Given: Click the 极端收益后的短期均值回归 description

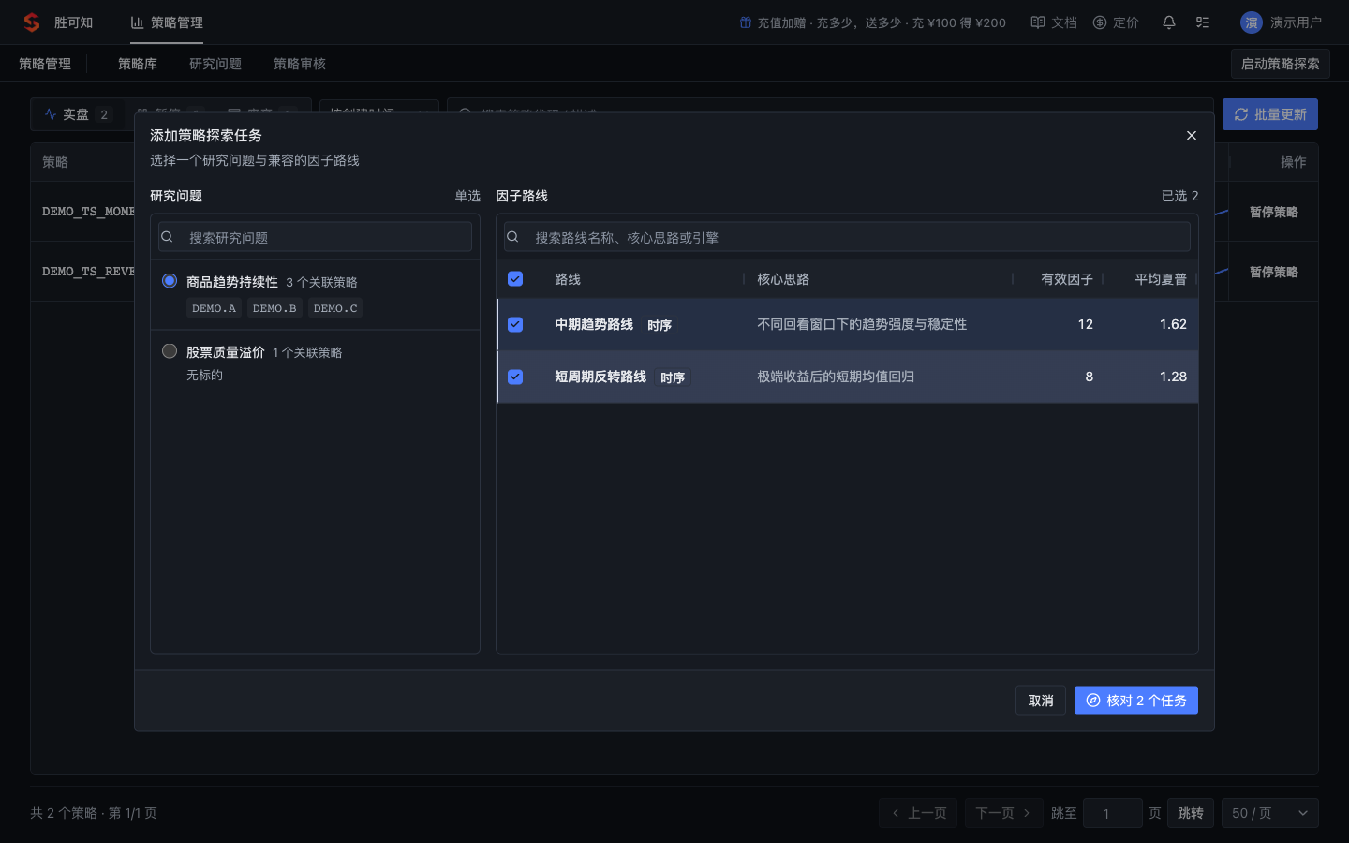Looking at the screenshot, I should [836, 377].
